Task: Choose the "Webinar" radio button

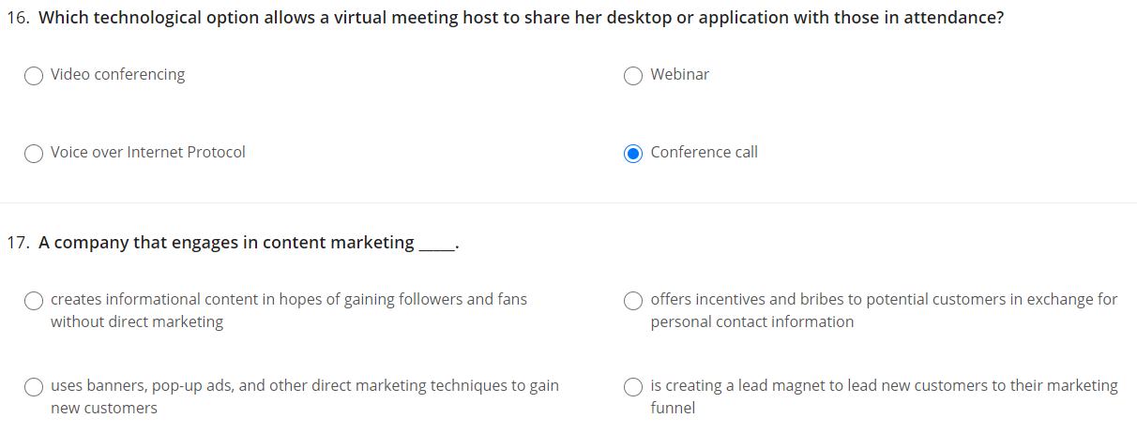Action: click(x=633, y=76)
